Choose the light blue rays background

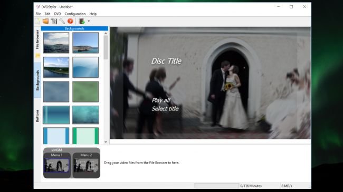(85, 67)
